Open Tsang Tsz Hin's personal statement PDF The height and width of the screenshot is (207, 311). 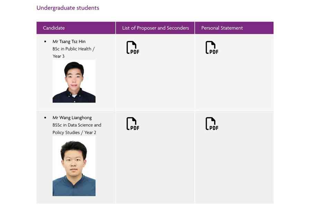211,47
